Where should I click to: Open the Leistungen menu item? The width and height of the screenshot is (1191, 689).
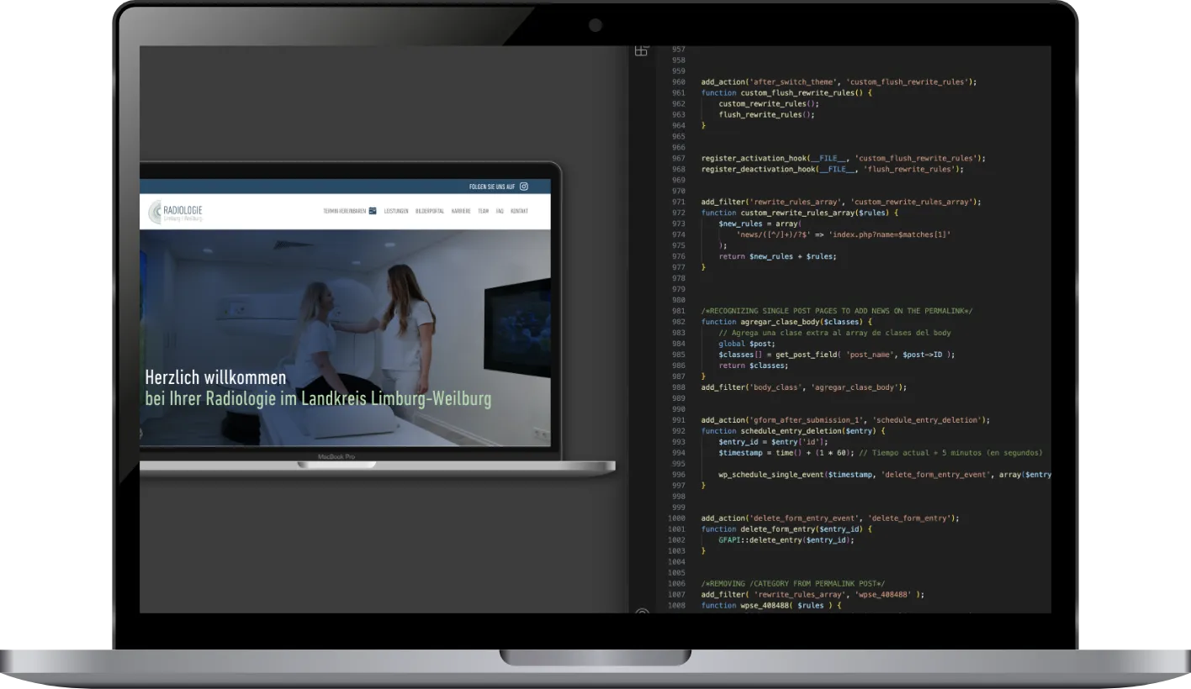pyautogui.click(x=396, y=211)
